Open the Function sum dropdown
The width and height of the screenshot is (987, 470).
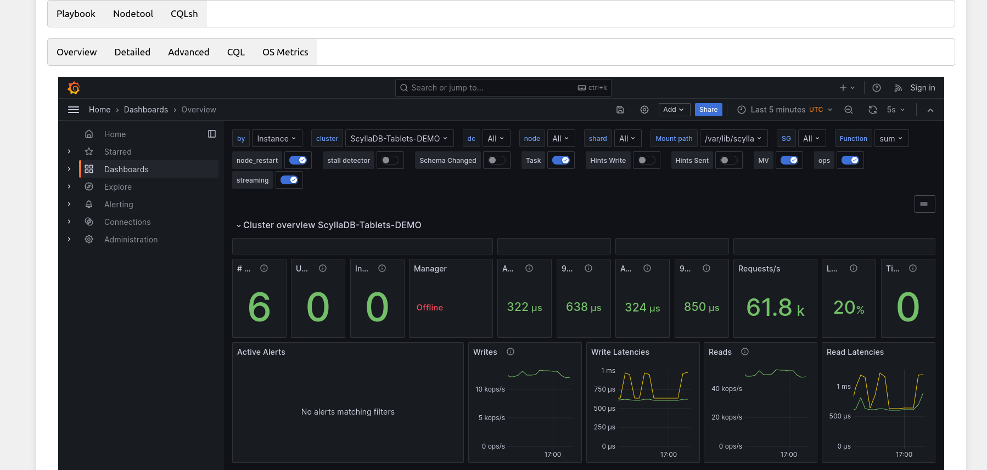pyautogui.click(x=891, y=138)
